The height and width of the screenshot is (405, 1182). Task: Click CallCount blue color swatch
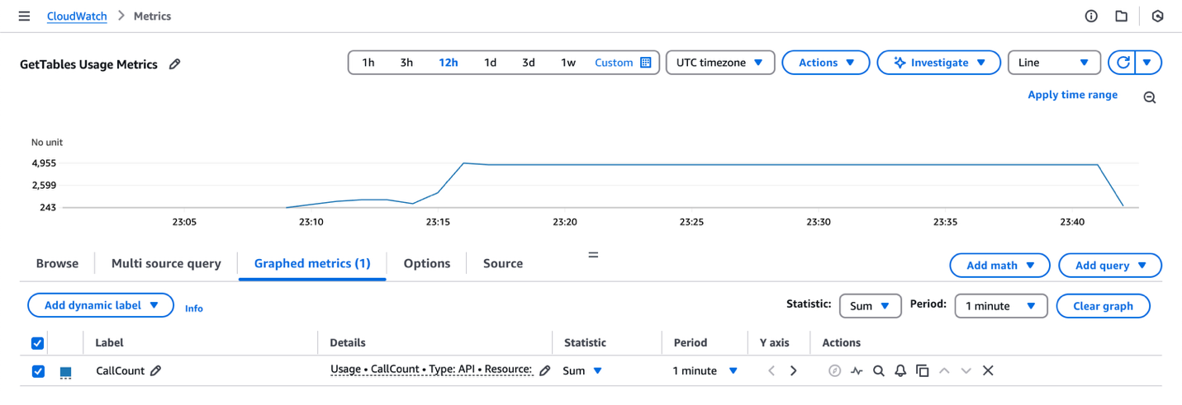(x=65, y=372)
